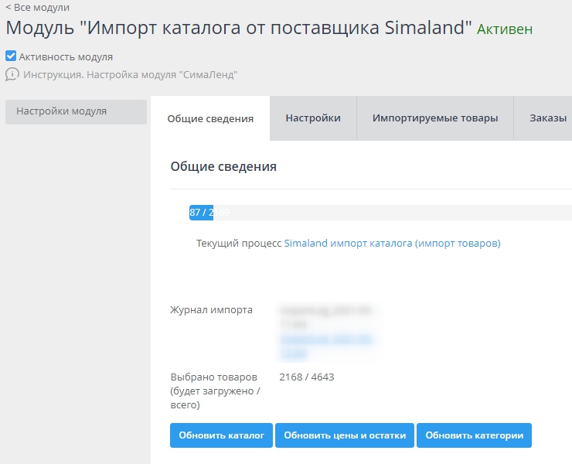This screenshot has width=572, height=464.
Task: Switch to the Общие сведения tab
Action: (x=210, y=118)
